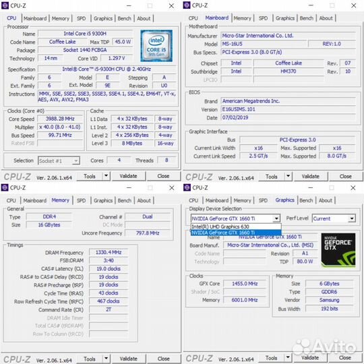
Task: Click the 'GDDR6' memory type value
Action: pos(329,292)
